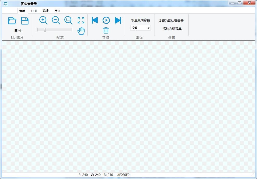Image resolution: width=257 pixels, height=179 pixels.
Task: Go to the previous image
Action: [95, 20]
